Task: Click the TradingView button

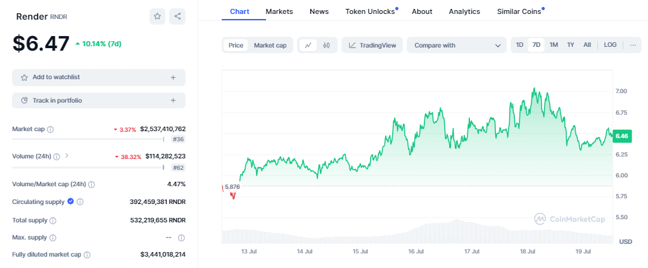Action: coord(372,46)
